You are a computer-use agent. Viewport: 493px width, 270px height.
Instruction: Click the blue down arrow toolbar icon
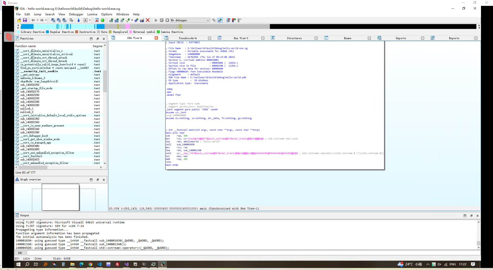[x=79, y=20]
